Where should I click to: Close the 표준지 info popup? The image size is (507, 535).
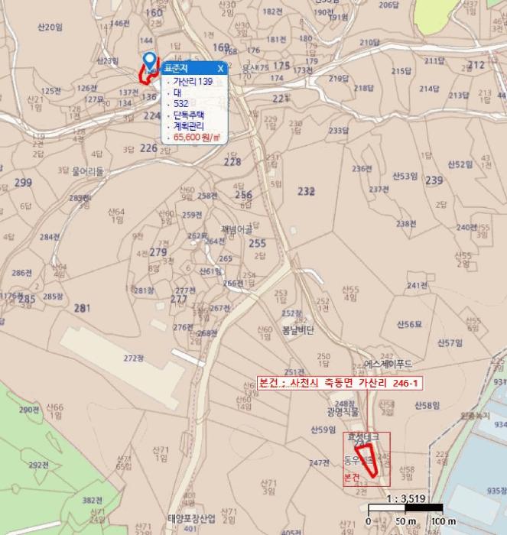220,69
